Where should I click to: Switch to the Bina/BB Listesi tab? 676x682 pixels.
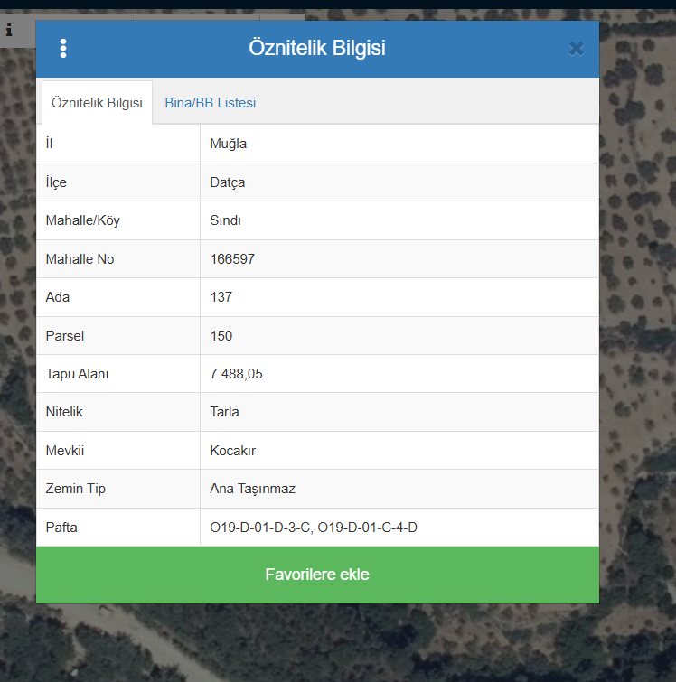point(211,103)
